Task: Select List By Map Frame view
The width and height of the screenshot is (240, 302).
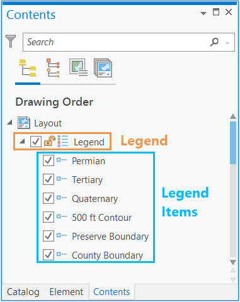Action: [79, 67]
